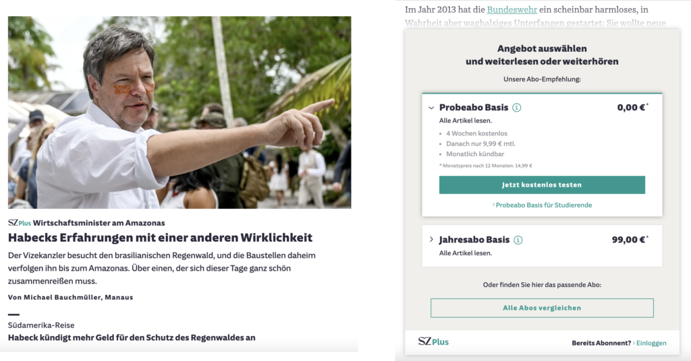This screenshot has width=691, height=361.
Task: Open Probeabo Basis für Studierende link
Action: pyautogui.click(x=542, y=205)
